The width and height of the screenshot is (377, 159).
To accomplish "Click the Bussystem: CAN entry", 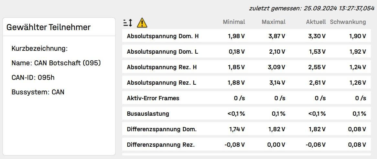I will click(38, 92).
